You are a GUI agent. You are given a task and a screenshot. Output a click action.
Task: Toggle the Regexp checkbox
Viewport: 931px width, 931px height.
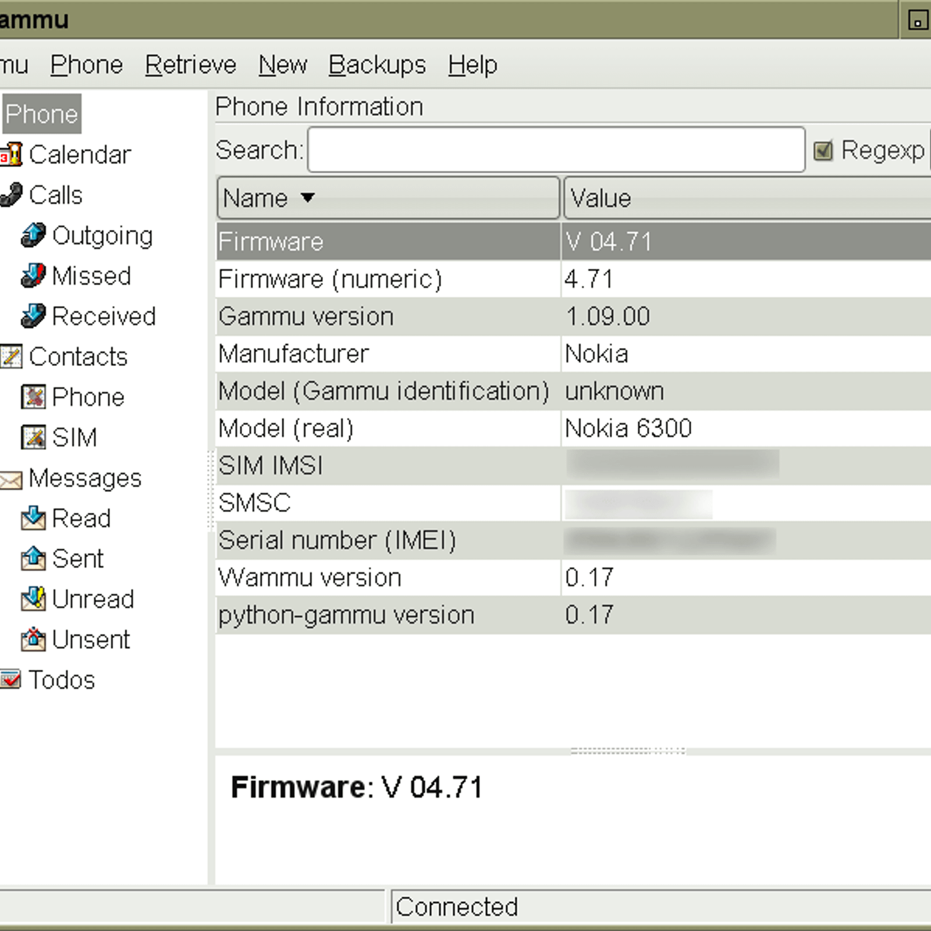click(x=823, y=151)
